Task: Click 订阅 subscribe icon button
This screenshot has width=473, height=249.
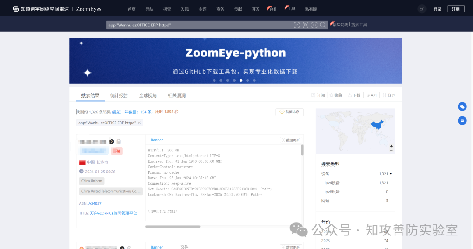Action: coord(318,95)
